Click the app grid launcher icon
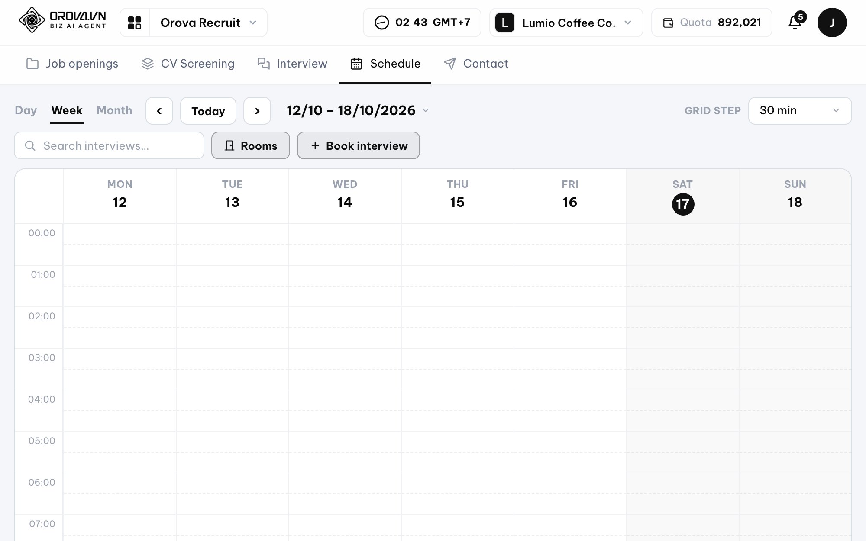Image resolution: width=866 pixels, height=541 pixels. [x=135, y=23]
